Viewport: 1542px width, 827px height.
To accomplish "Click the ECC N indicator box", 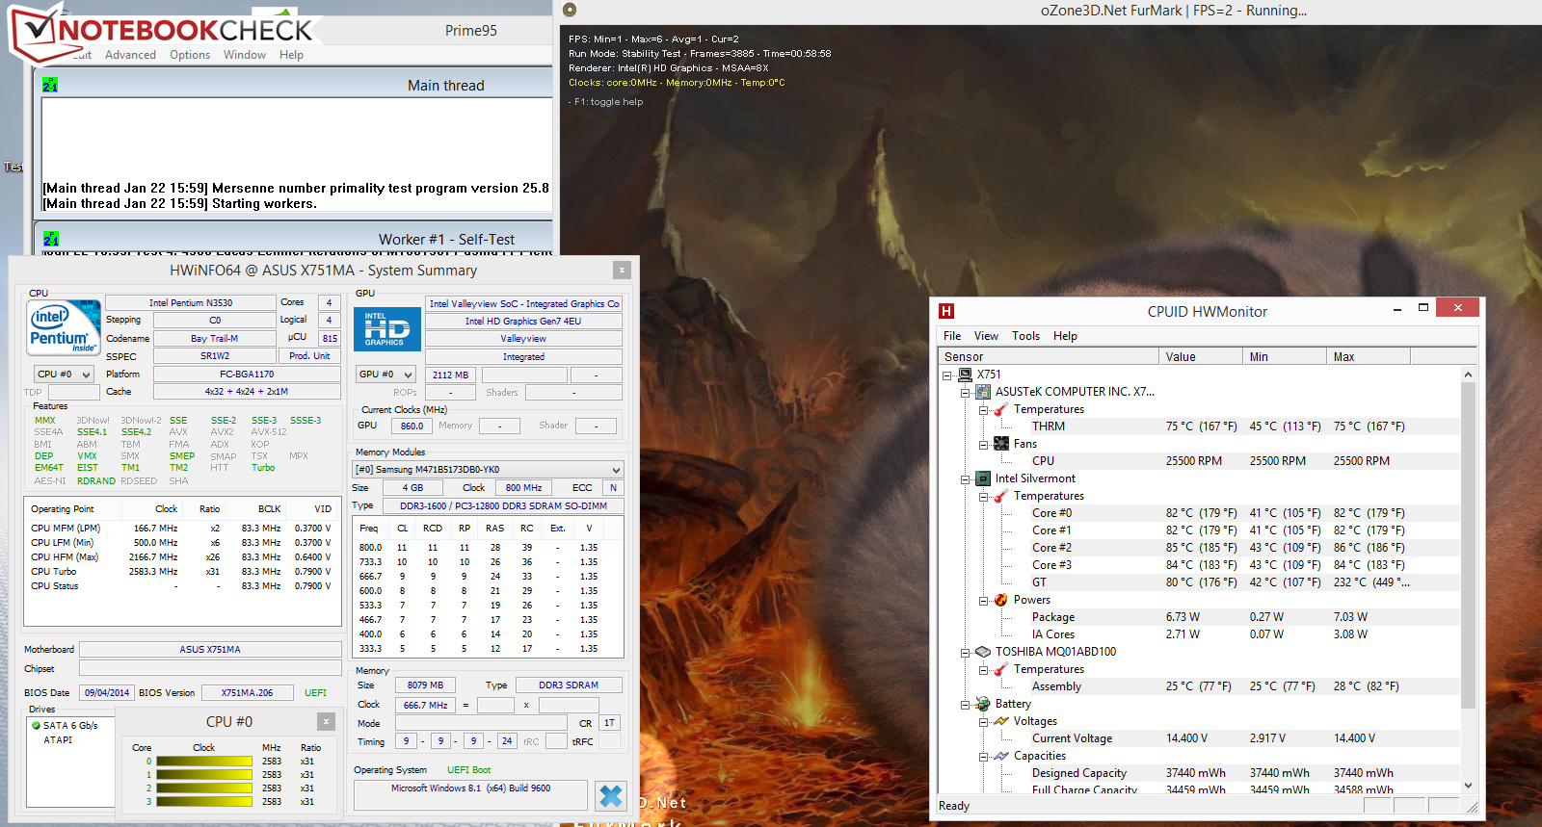I will (612, 488).
